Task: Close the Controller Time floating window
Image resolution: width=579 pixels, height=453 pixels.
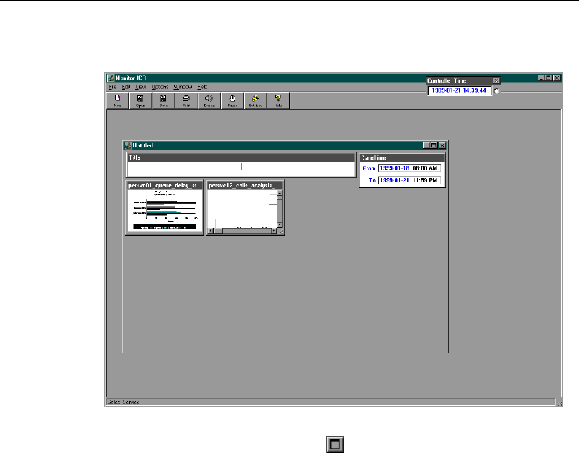Action: pyautogui.click(x=496, y=80)
